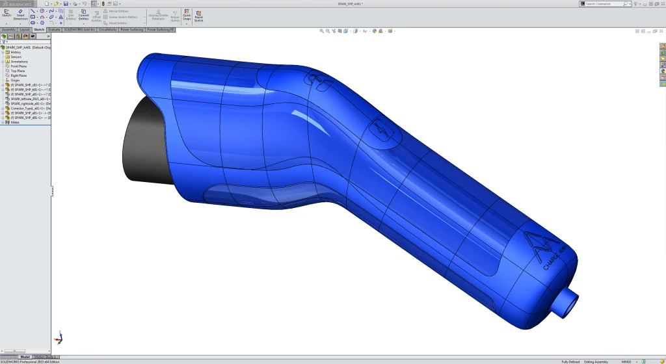Screen dimensions: 666x364
Task: Click Zoom to Fit in the view toolbar
Action: [322, 31]
